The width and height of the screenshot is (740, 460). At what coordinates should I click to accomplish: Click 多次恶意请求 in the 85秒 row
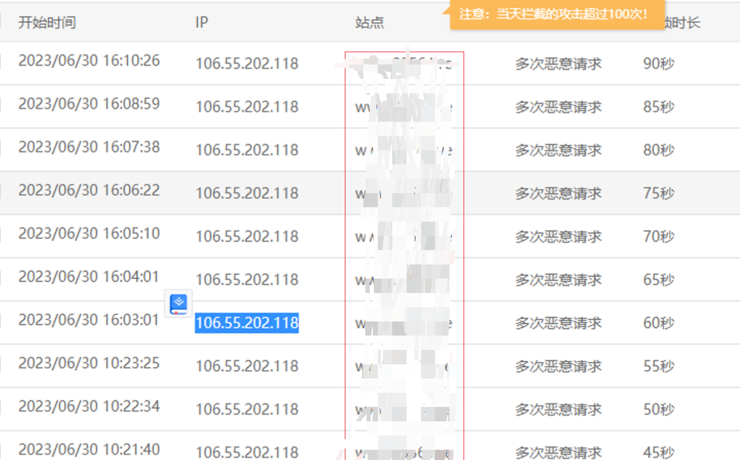[x=558, y=107]
